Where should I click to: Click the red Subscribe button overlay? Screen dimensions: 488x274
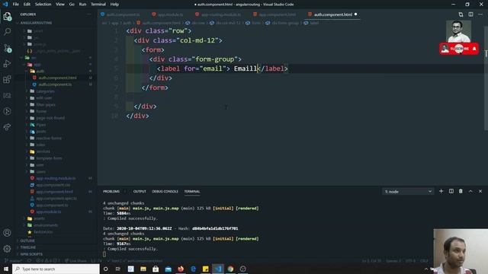coord(459,49)
